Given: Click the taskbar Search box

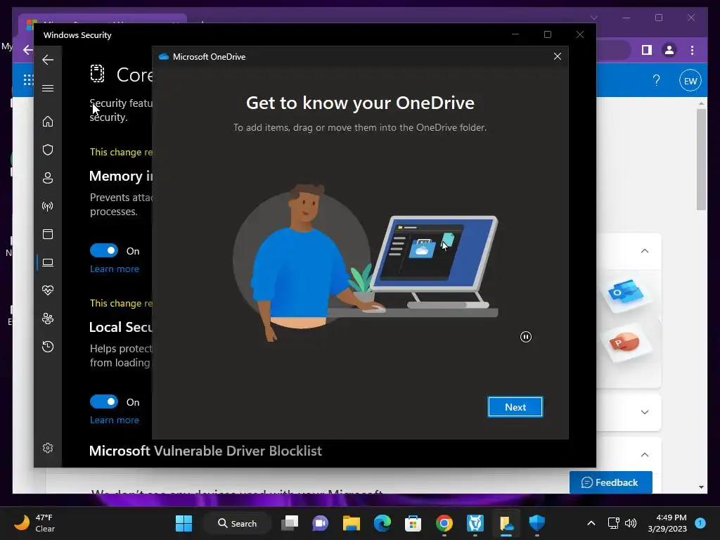Looking at the screenshot, I should point(238,523).
